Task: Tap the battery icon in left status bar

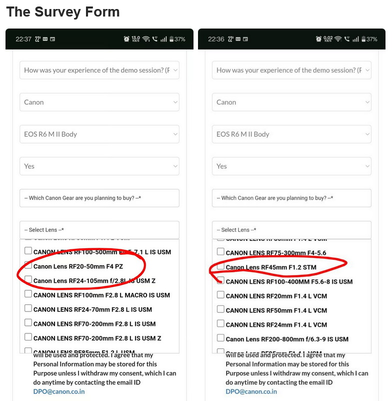Action: 171,39
